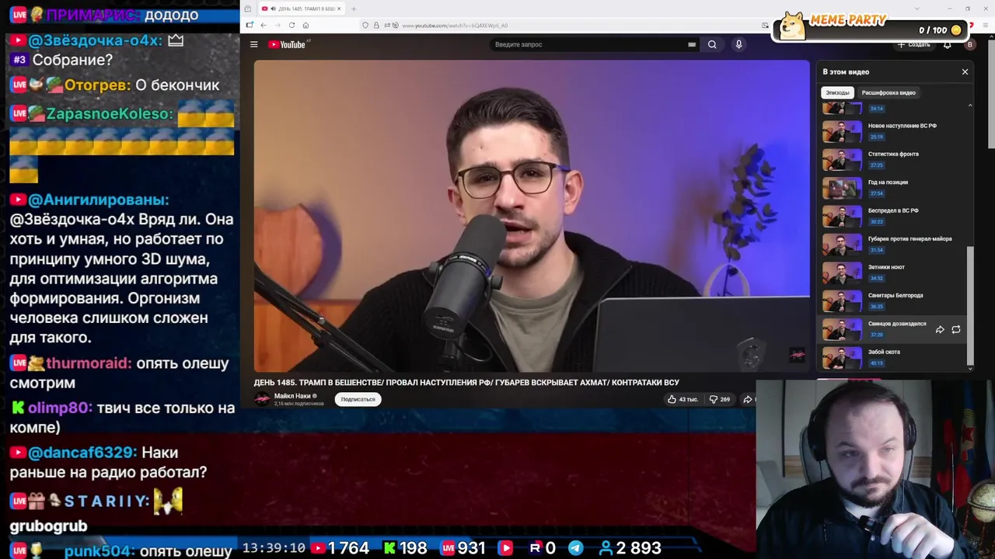Click the playing video frame
Screen dimensions: 995x559
pos(532,217)
